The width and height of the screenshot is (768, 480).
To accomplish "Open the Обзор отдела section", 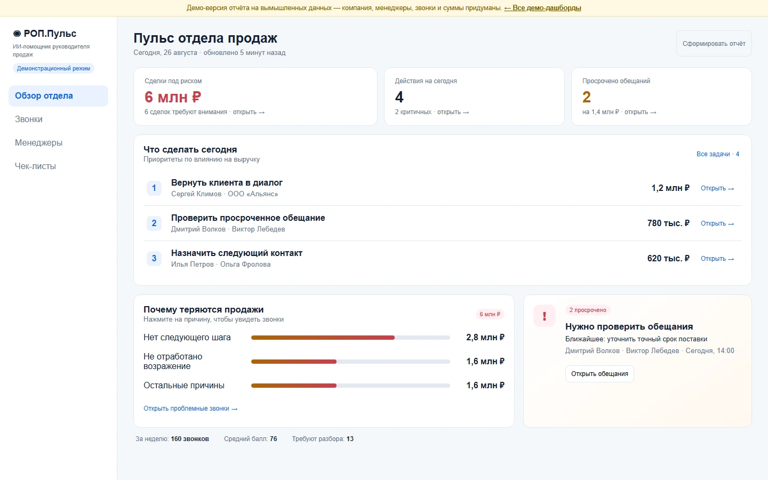I will click(58, 96).
